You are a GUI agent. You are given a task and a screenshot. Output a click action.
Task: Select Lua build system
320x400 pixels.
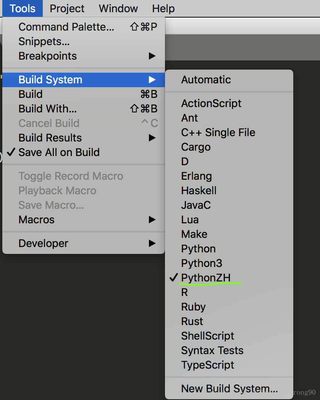pyautogui.click(x=229, y=220)
